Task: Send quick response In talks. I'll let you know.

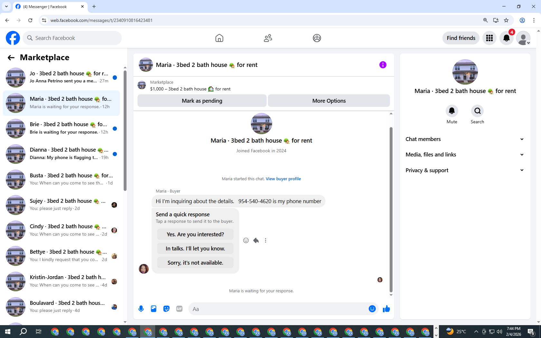Action: (195, 249)
